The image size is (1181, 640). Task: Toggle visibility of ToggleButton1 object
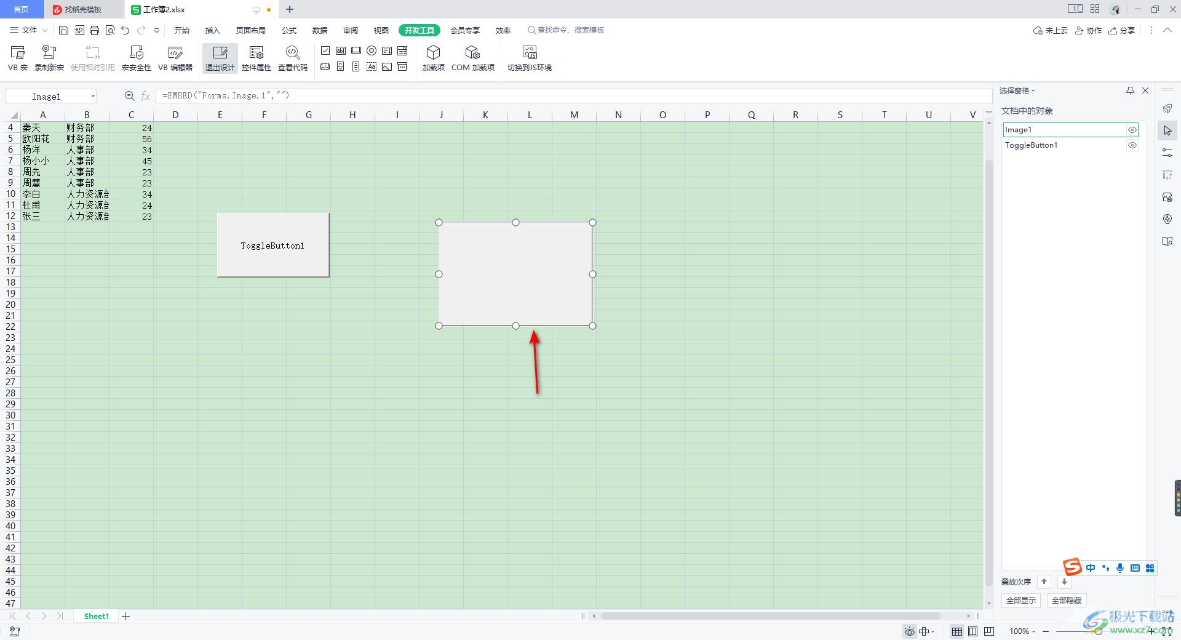pos(1132,145)
